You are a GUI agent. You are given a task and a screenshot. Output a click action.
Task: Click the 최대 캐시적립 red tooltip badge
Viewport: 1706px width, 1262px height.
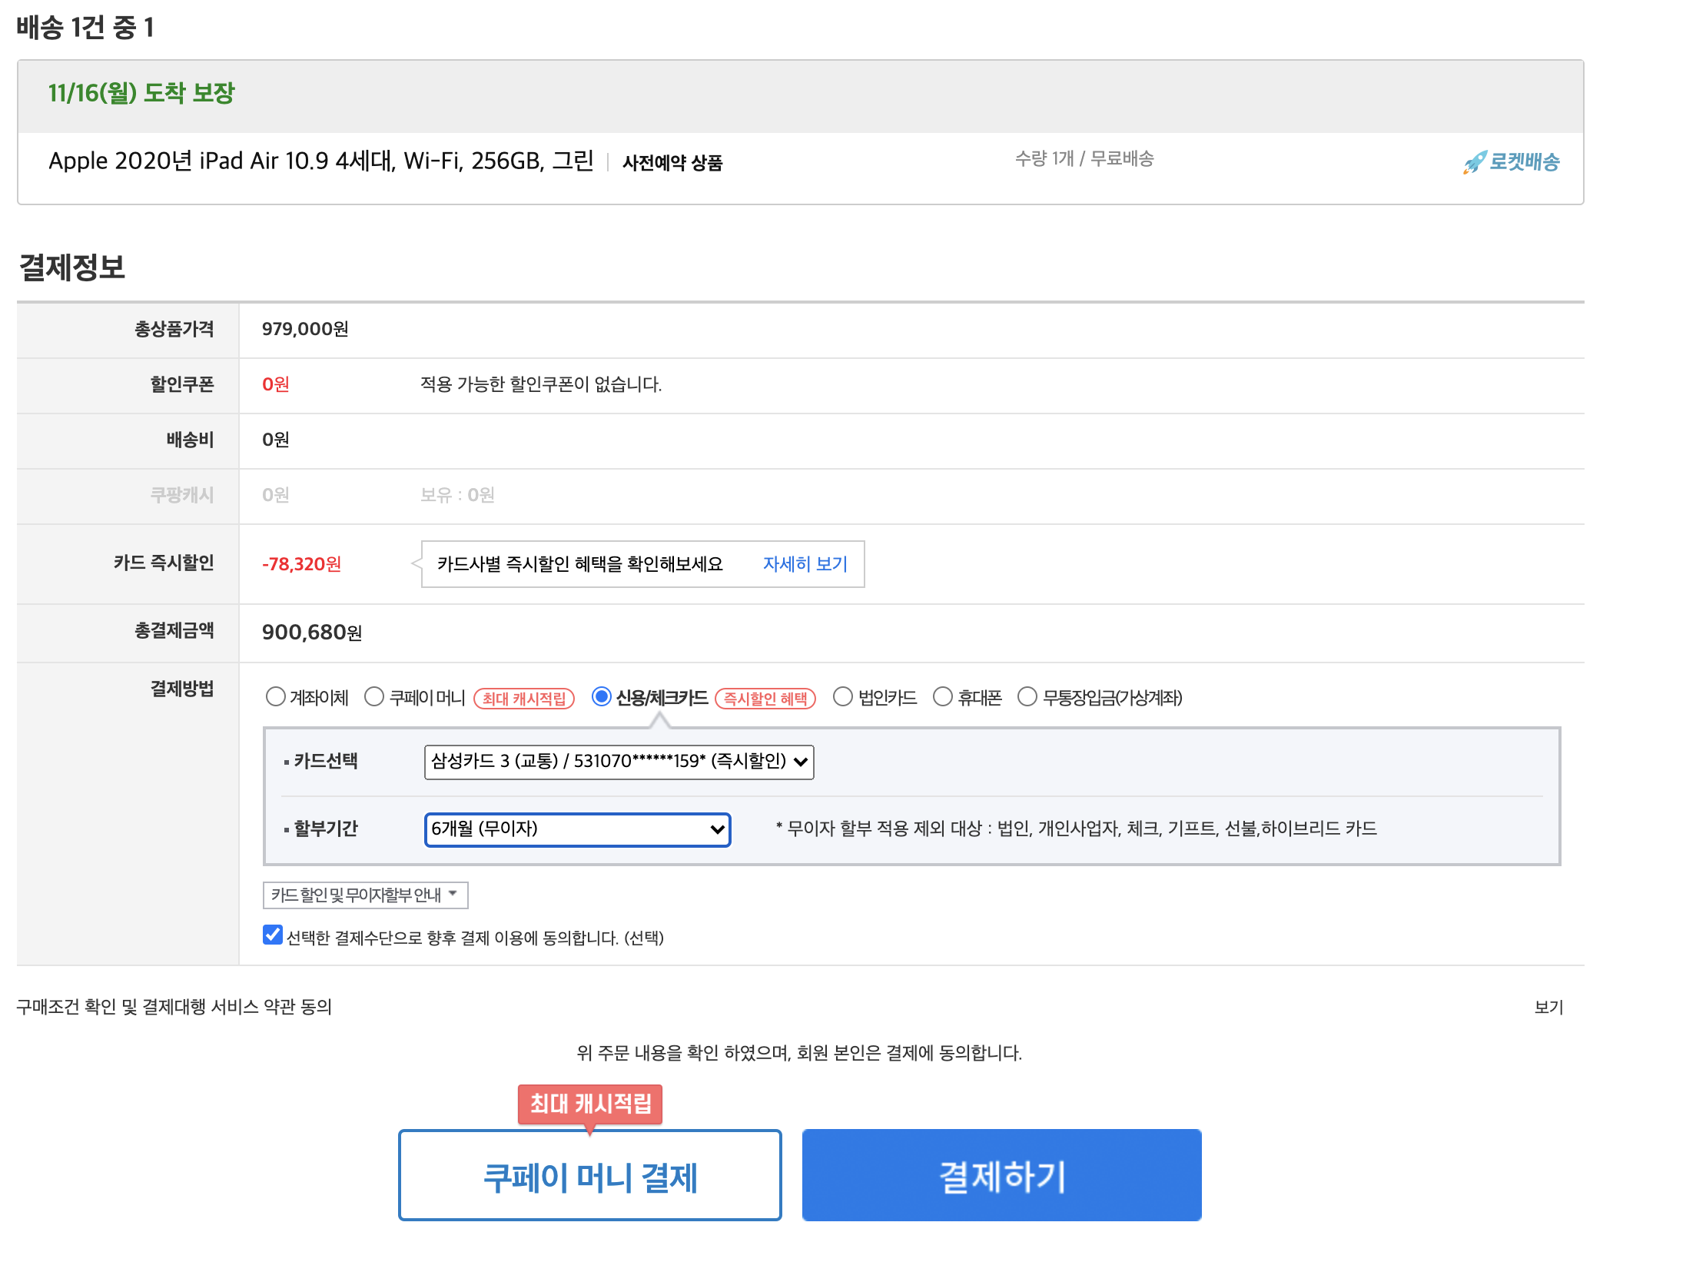click(x=589, y=1104)
